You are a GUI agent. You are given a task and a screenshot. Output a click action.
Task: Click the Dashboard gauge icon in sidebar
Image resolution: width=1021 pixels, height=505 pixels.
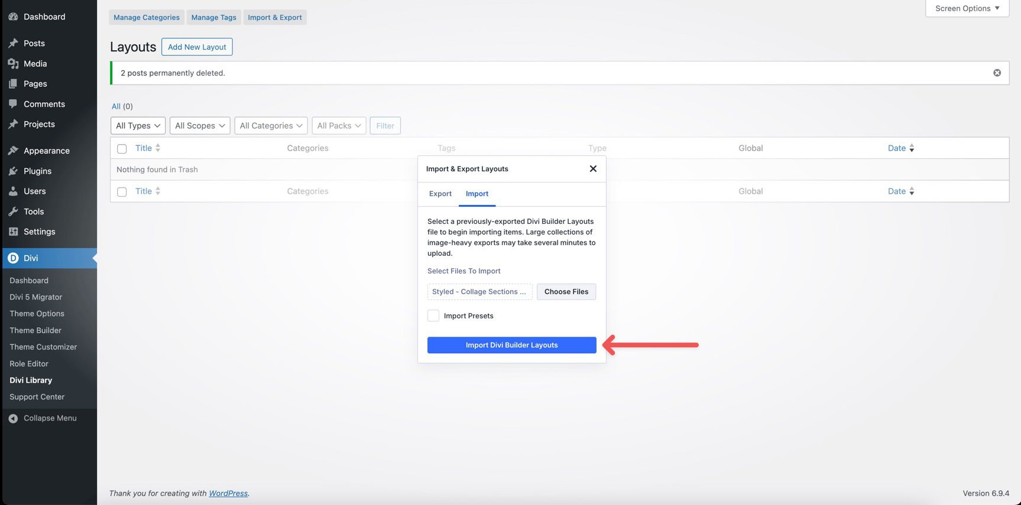[x=13, y=17]
